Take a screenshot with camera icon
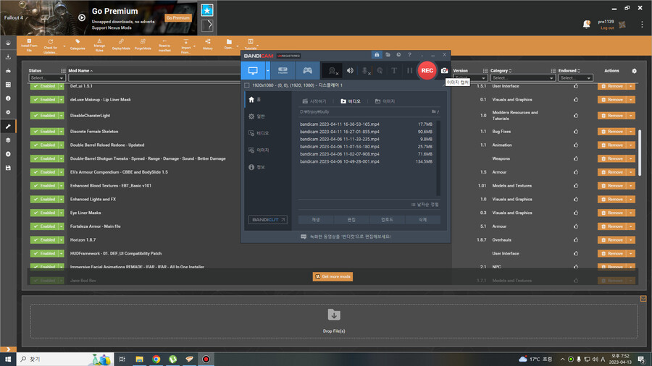The image size is (652, 366). [445, 70]
